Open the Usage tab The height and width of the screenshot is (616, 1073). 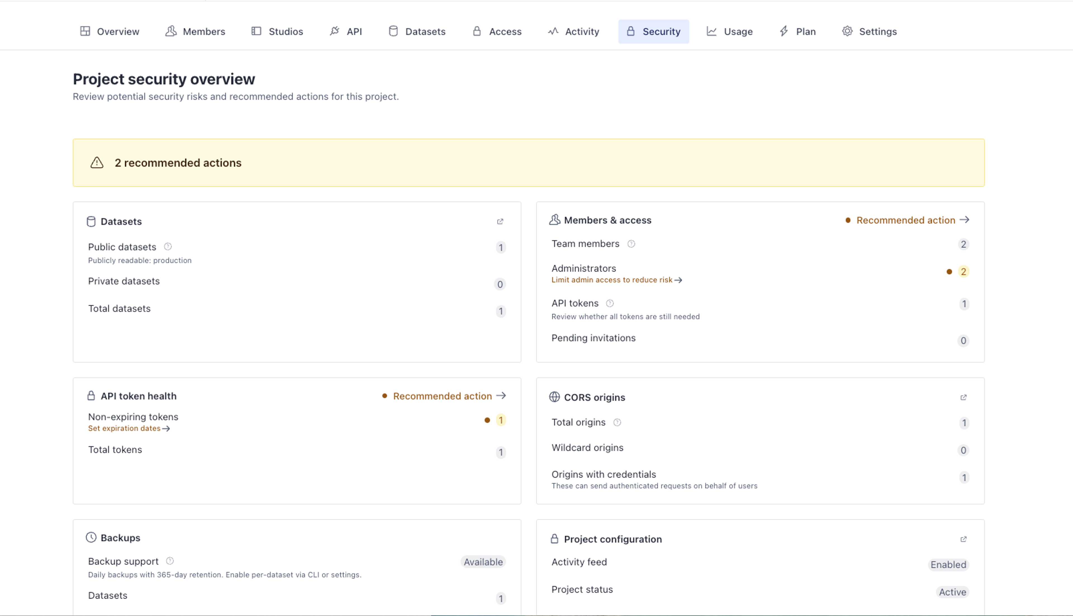coord(730,31)
